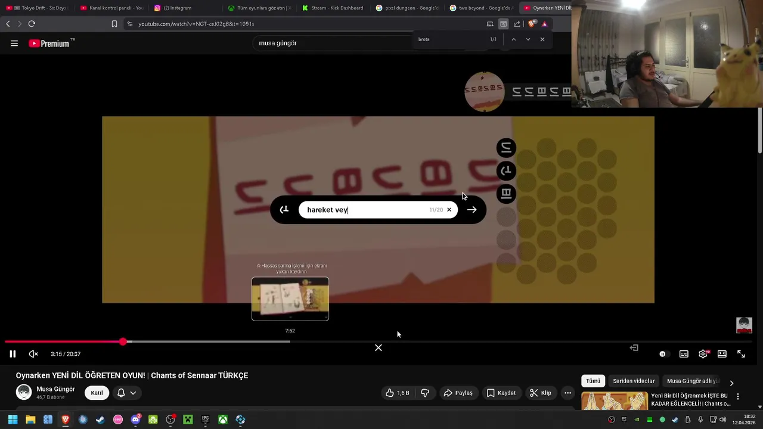Save video with the Kaydet button
The width and height of the screenshot is (763, 429).
pos(501,393)
